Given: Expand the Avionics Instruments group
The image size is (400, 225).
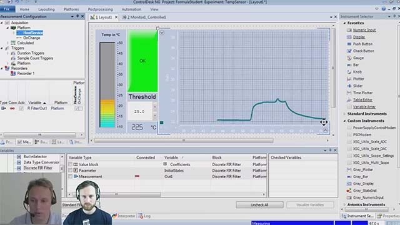Looking at the screenshot, I should point(344,204).
